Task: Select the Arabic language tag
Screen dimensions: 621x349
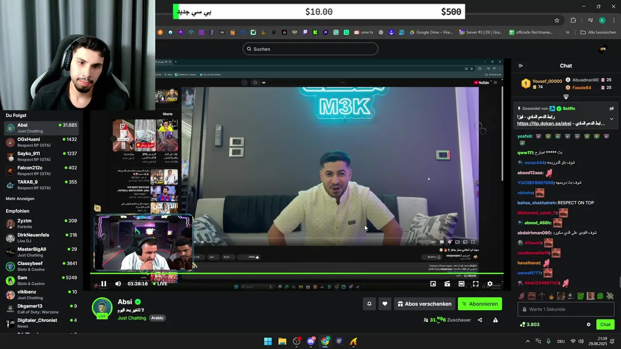Action: [157, 318]
